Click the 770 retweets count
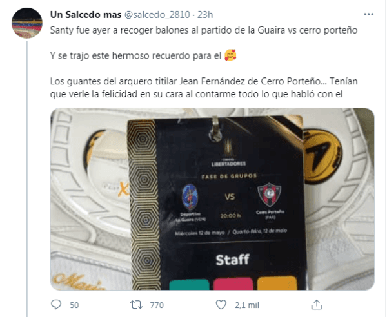This screenshot has height=317, width=387. 157,305
